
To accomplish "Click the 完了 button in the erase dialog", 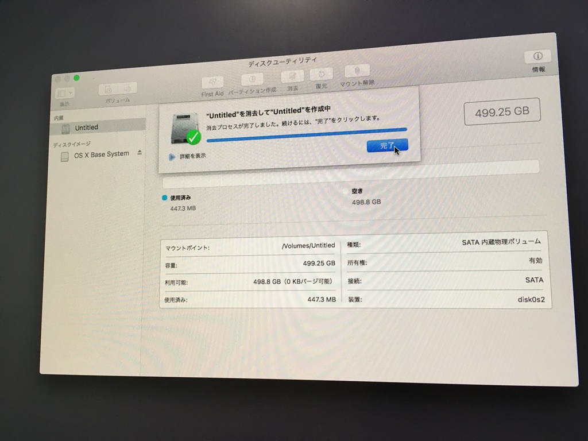I will 388,145.
